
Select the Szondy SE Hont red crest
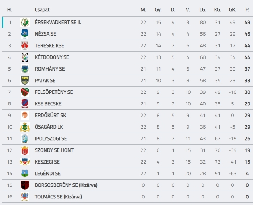pos(25,150)
